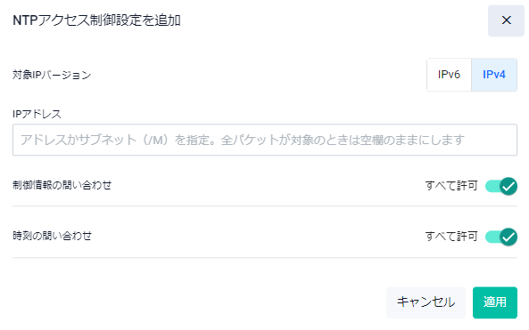Screen dimensions: 529x330
Task: Click the dialog title NTPアクセス制御設定を追加
Action: 96,20
